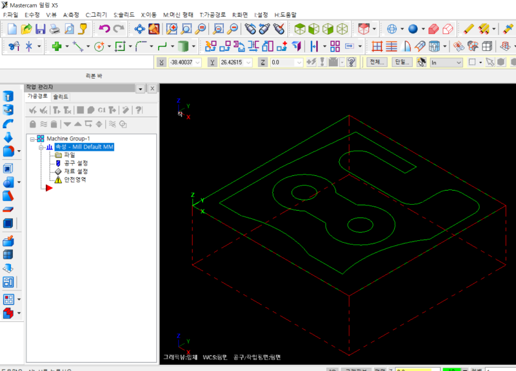Screen dimensions: 516x371
Task: Select an isometric view cube icon
Action: [x=341, y=28]
